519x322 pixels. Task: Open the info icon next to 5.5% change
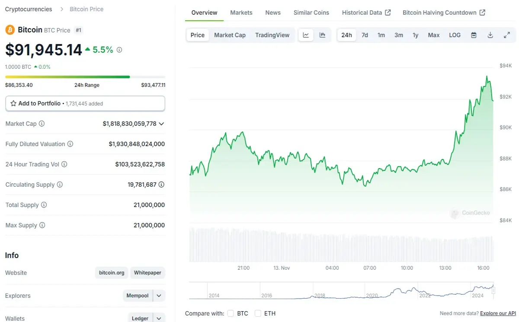pos(119,50)
